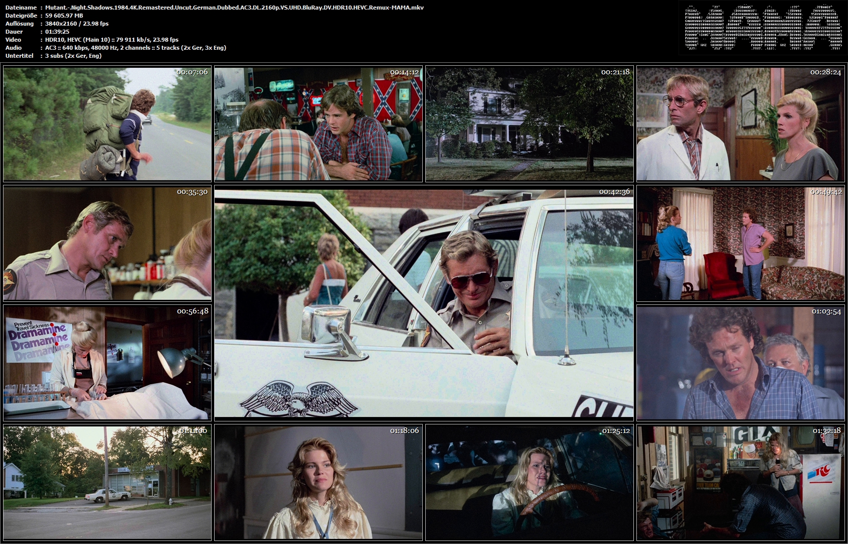
Task: Click the woman driving thumbnail at 01:25:12
Action: click(x=529, y=482)
